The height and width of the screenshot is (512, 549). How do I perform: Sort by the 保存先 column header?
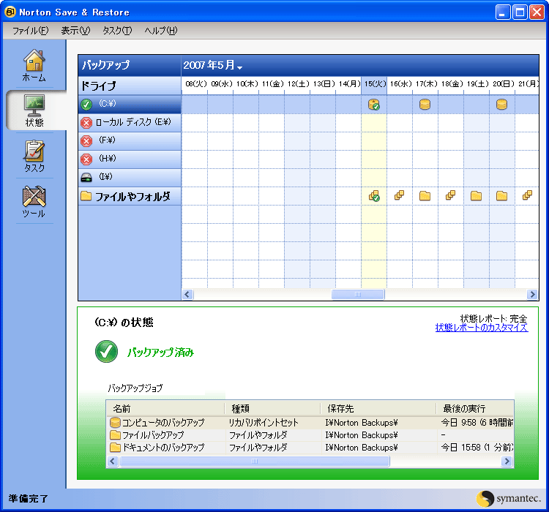coord(378,409)
